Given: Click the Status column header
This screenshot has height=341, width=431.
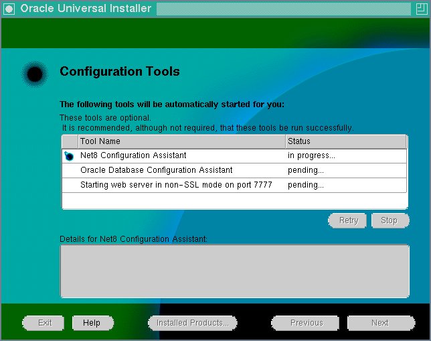Looking at the screenshot, I should click(346, 141).
